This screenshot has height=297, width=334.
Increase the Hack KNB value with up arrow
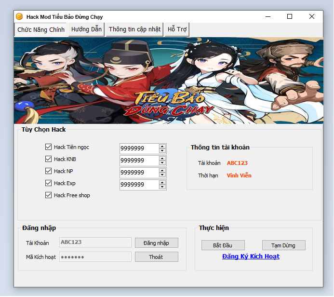pyautogui.click(x=162, y=158)
